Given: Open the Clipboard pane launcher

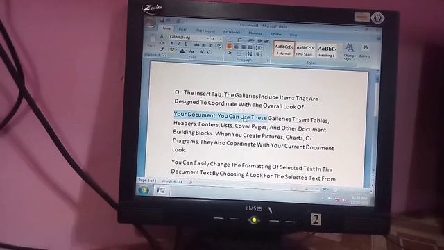Looking at the screenshot, I should tap(164, 55).
